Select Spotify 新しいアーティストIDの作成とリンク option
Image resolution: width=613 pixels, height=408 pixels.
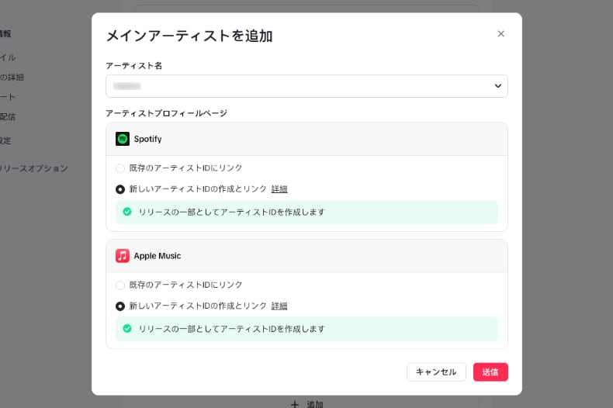coord(120,189)
